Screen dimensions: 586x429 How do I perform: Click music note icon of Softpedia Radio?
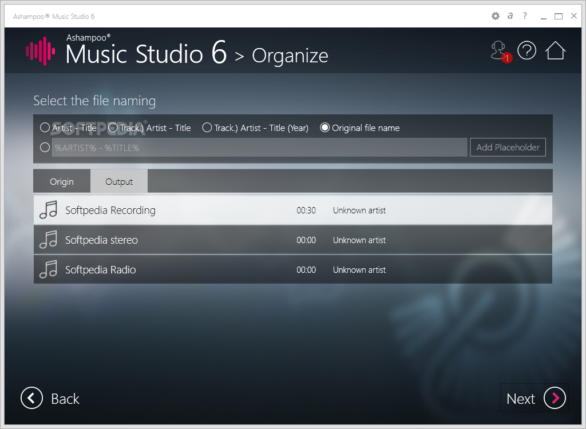(x=49, y=269)
